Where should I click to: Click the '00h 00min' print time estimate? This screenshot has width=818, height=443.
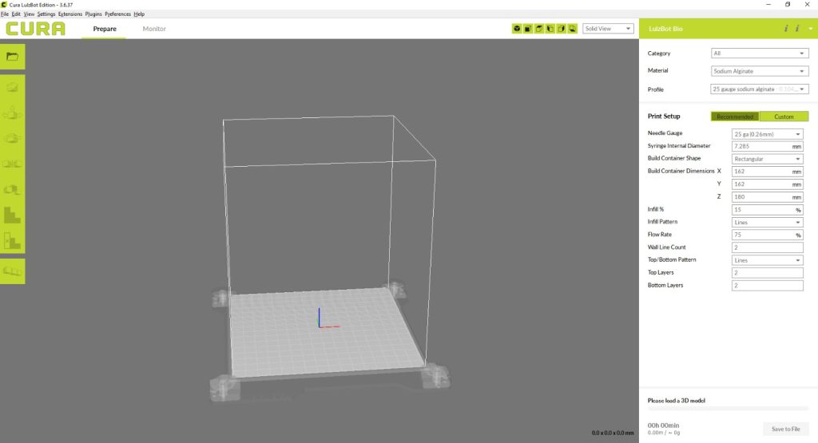click(x=663, y=425)
